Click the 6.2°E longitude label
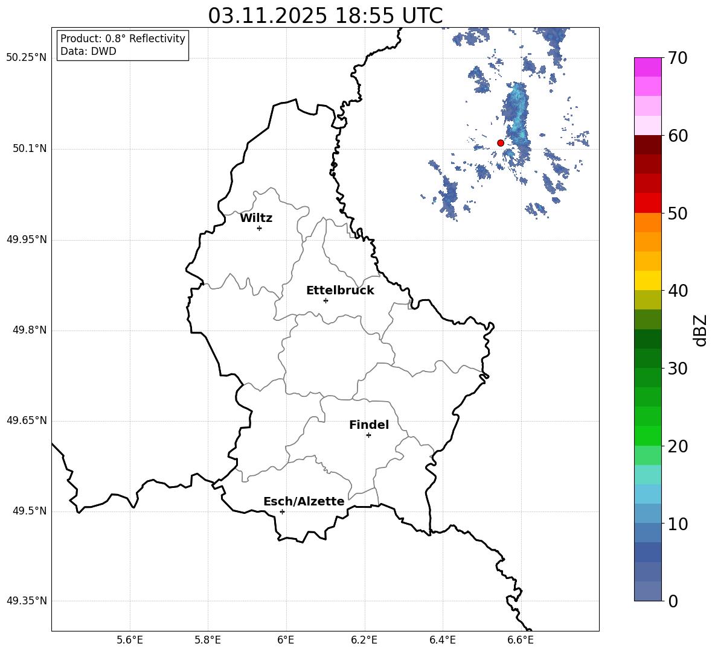Screen dimensions: 715x652 click(x=364, y=640)
